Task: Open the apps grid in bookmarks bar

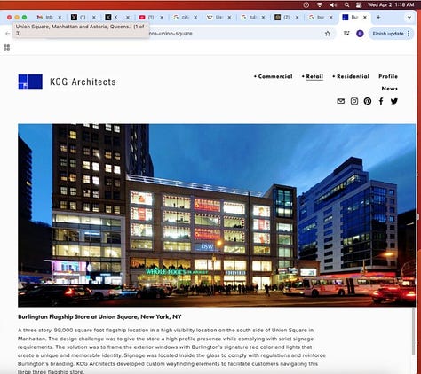Action: point(6,47)
